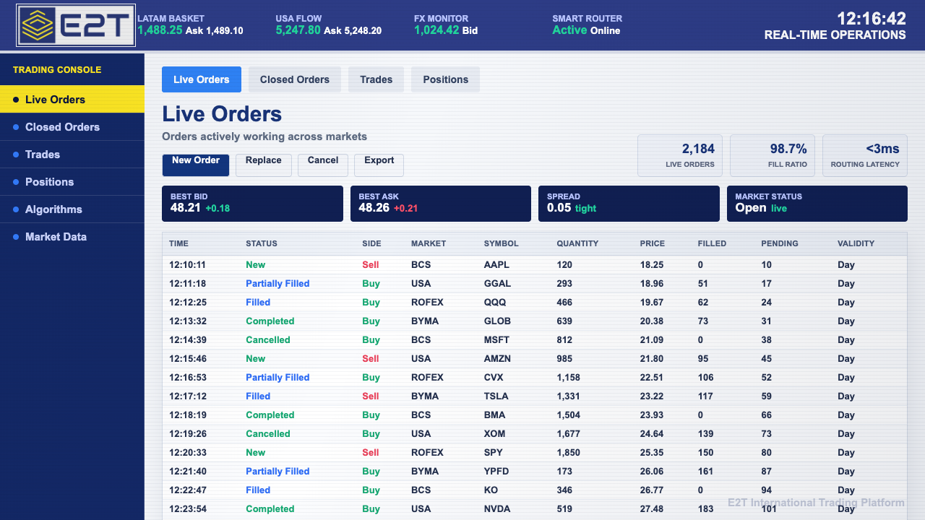The width and height of the screenshot is (925, 520).
Task: Click the CVX symbol cell
Action: (x=494, y=378)
